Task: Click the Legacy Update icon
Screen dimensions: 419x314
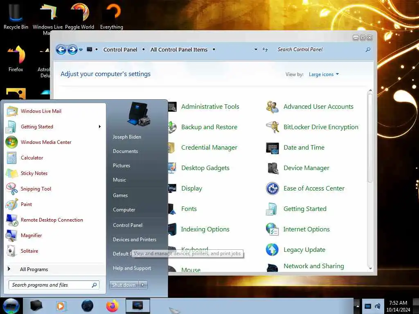Action: click(272, 250)
